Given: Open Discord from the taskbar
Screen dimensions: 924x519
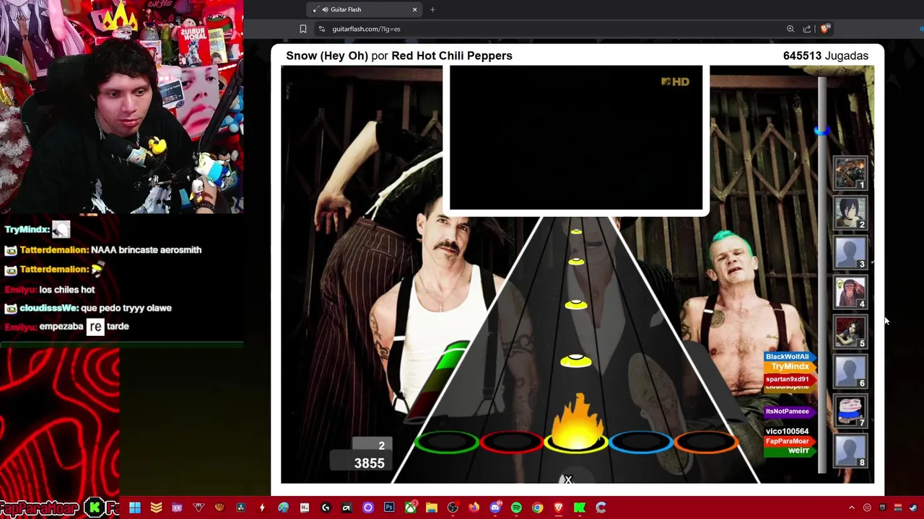Looking at the screenshot, I should click(495, 507).
